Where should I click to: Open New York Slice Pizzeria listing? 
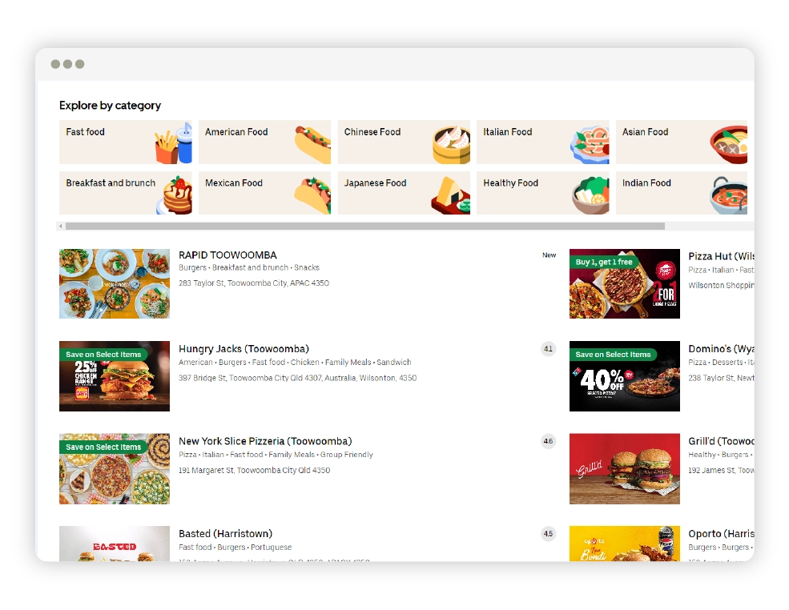(265, 441)
